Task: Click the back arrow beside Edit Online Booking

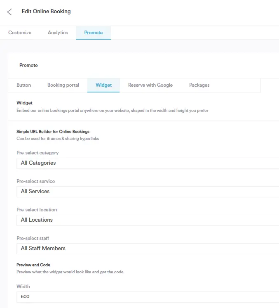Action: tap(9, 12)
